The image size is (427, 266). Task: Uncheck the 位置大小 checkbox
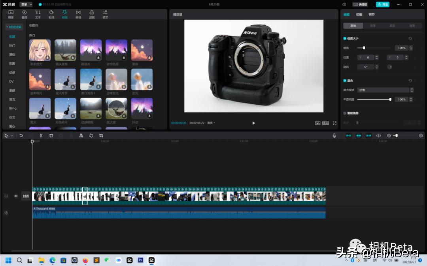point(345,38)
